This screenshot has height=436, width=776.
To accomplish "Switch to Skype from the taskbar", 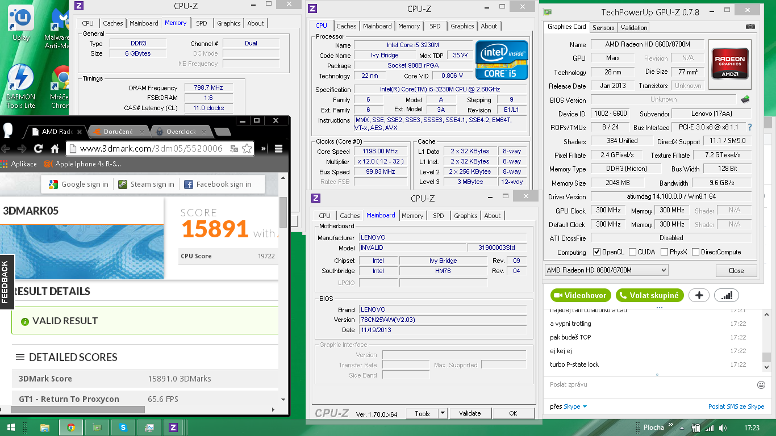I will (x=123, y=427).
